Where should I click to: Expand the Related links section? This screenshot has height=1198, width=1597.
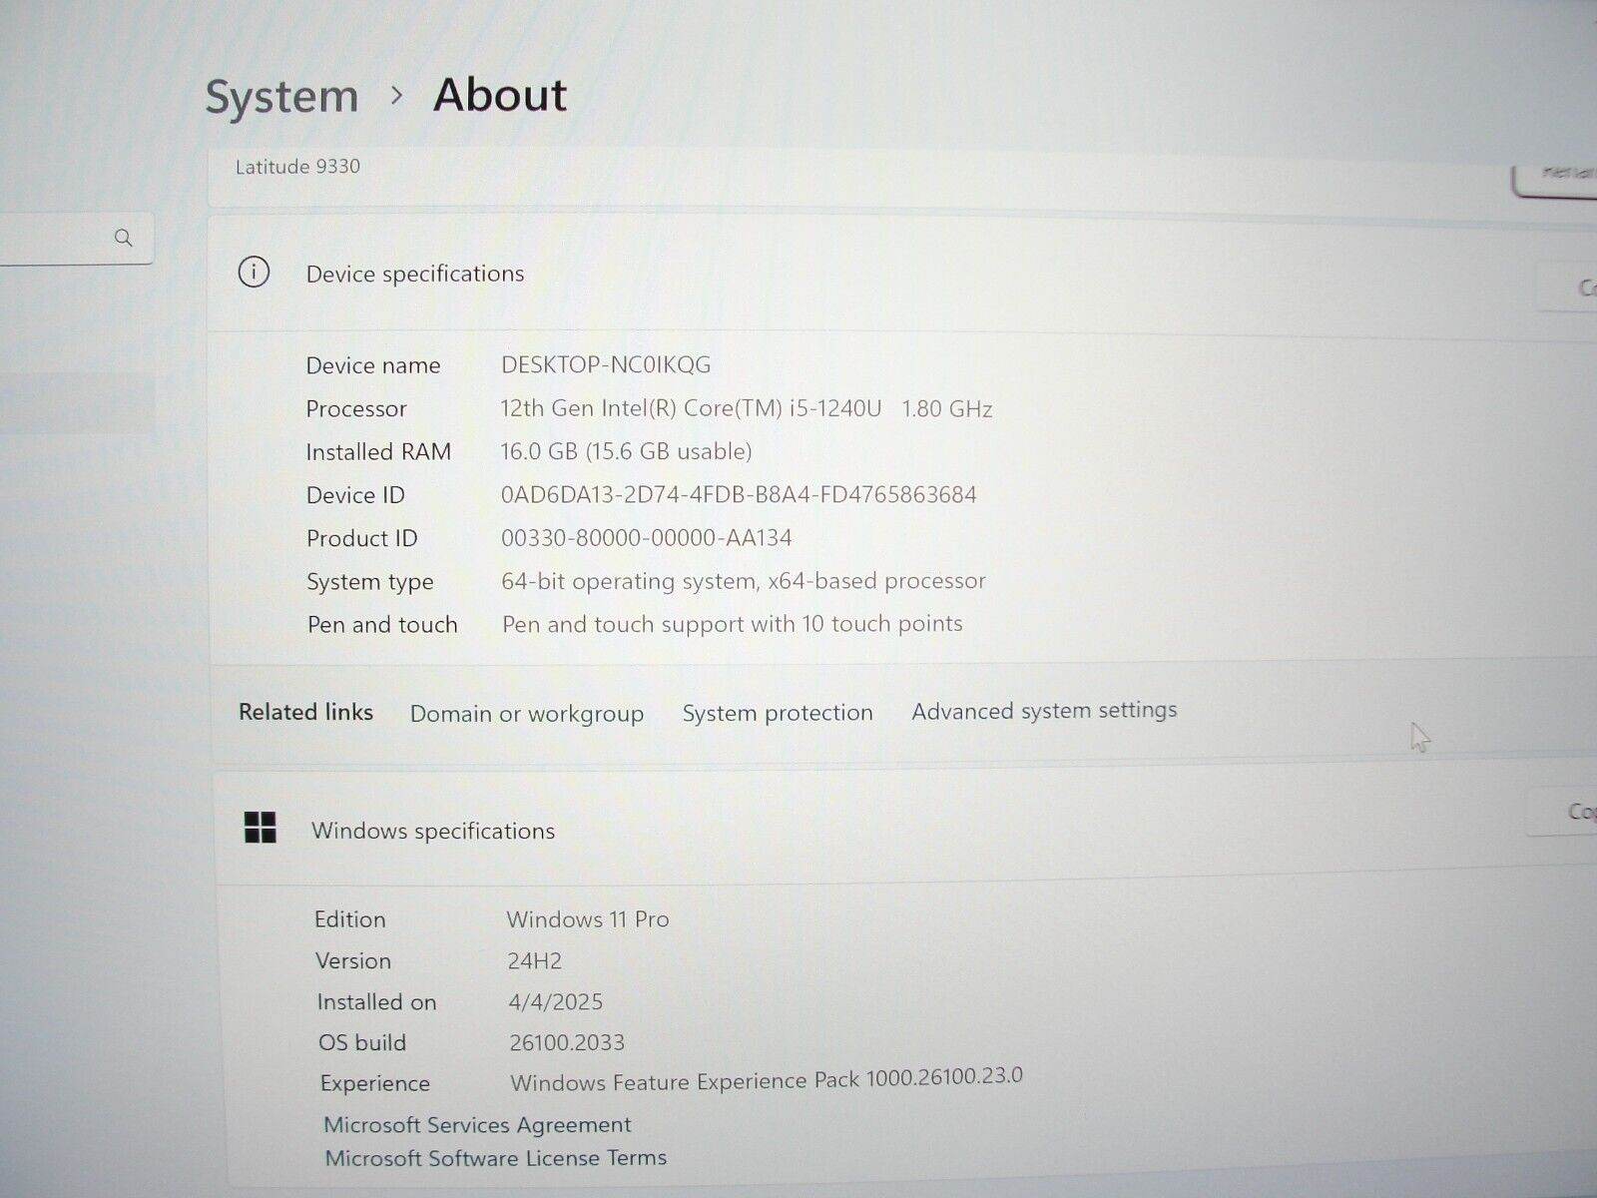point(305,712)
